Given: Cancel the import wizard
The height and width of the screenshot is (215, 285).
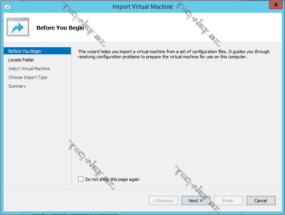Looking at the screenshot, I should (x=260, y=201).
